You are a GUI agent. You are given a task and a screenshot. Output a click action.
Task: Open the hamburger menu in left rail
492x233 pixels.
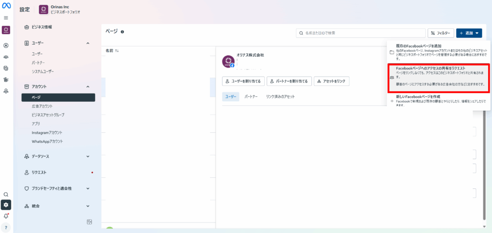click(x=6, y=18)
